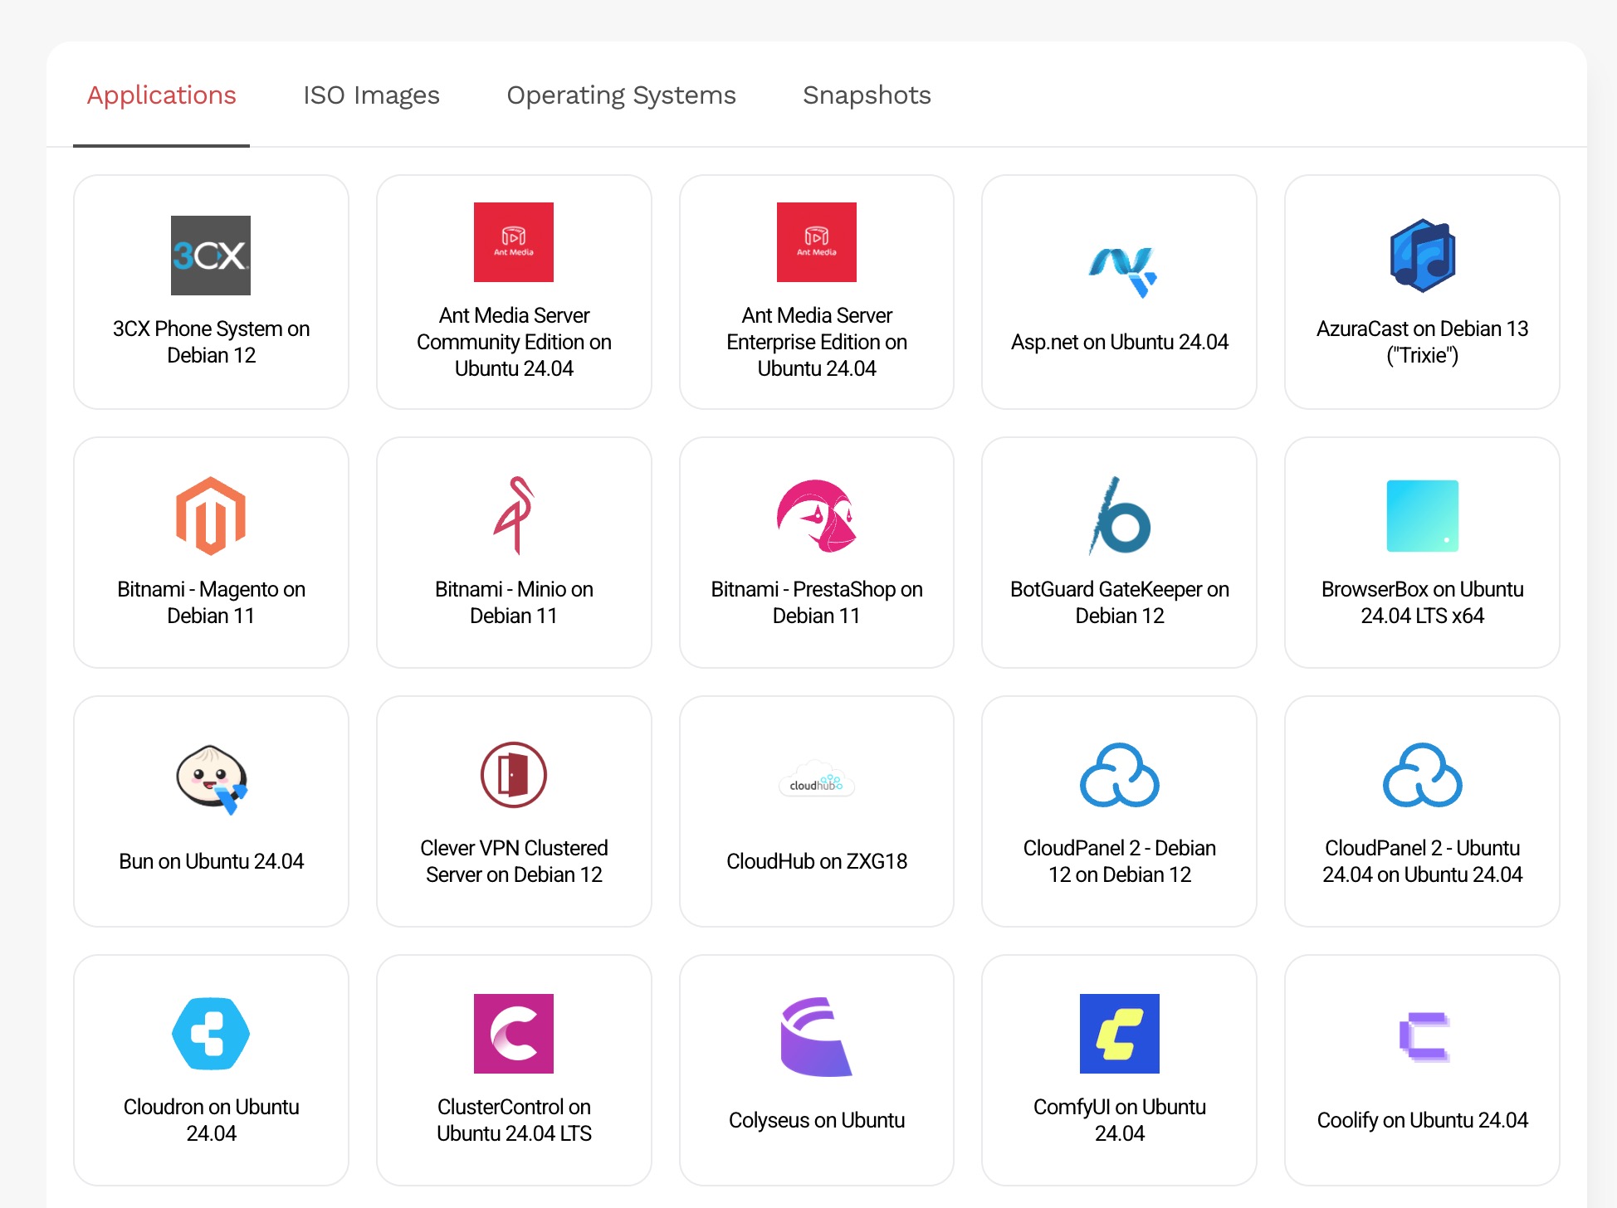Screen dimensions: 1617x1208
Task: Go to the Snapshots tab
Action: [x=867, y=95]
